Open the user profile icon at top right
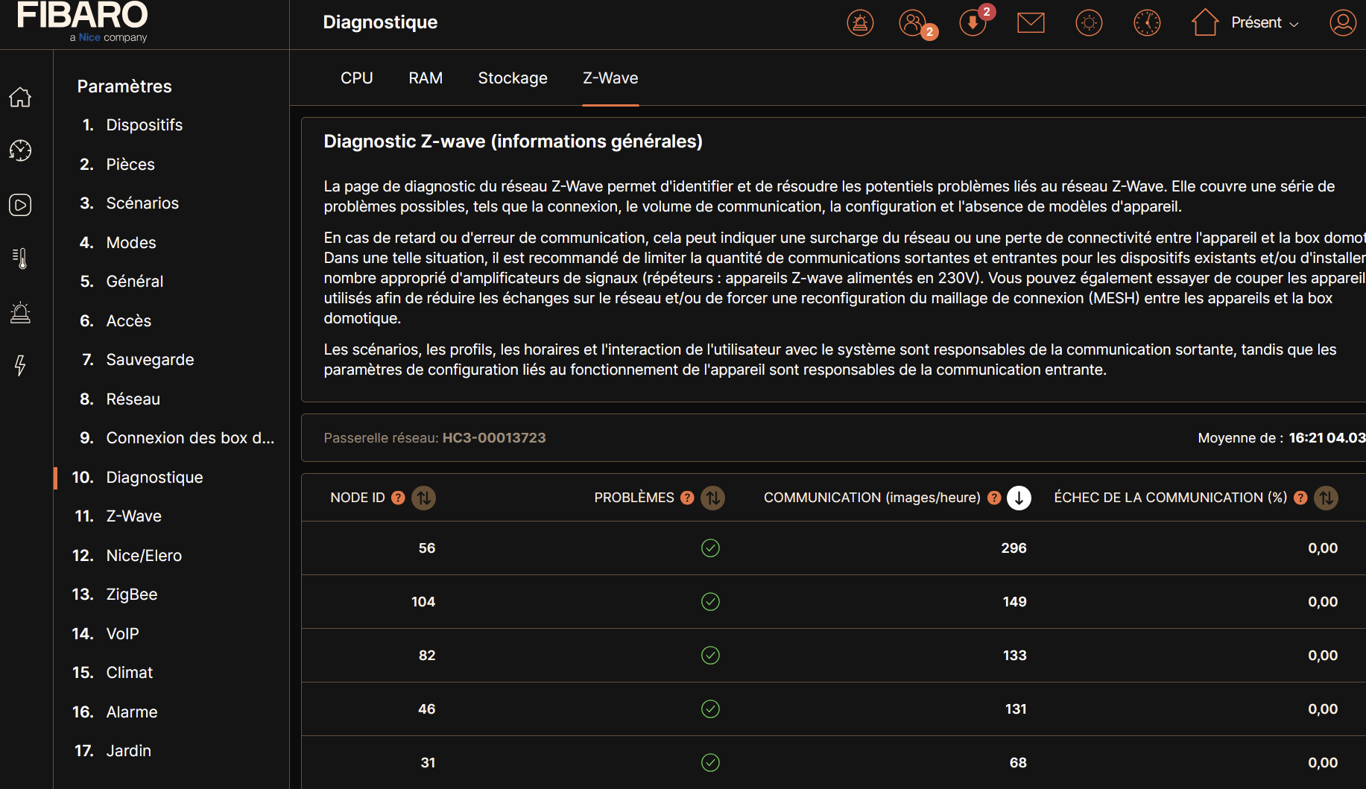The image size is (1366, 789). tap(1342, 23)
